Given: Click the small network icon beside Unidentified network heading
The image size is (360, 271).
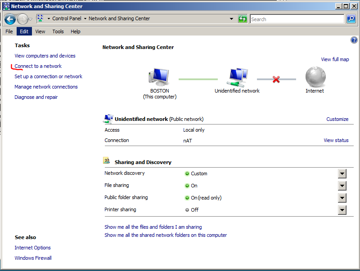Looking at the screenshot, I should 108,119.
